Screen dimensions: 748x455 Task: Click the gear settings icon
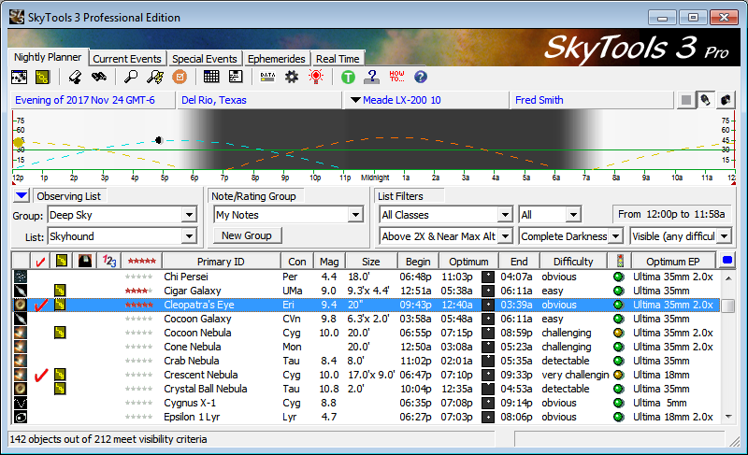tap(292, 77)
